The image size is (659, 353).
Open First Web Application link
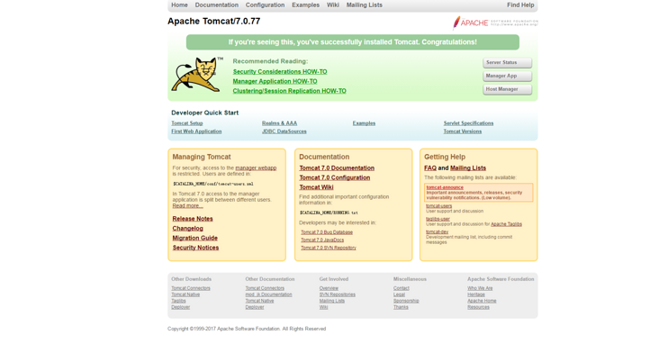point(196,131)
